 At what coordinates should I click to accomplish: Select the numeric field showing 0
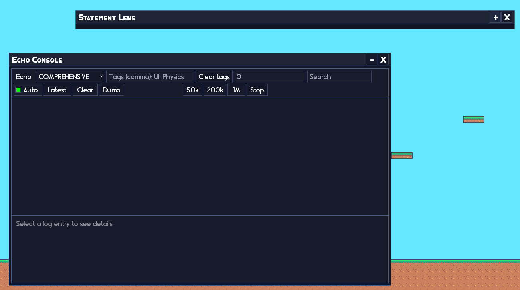[270, 77]
